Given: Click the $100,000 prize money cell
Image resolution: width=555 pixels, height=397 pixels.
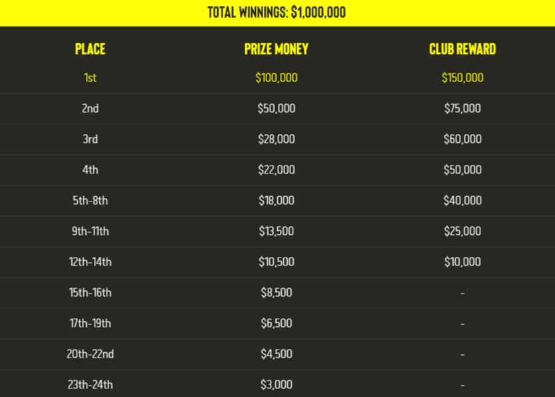Looking at the screenshot, I should [x=277, y=78].
